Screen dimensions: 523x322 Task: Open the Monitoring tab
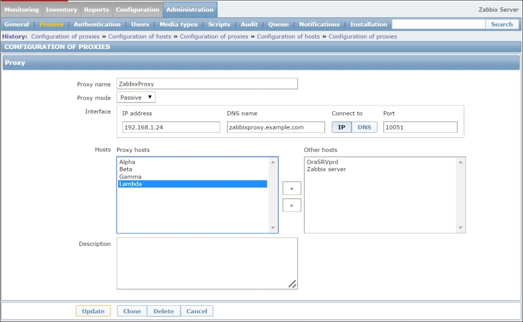pyautogui.click(x=21, y=9)
